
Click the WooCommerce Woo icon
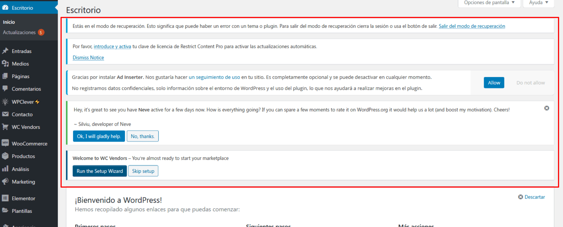pyautogui.click(x=5, y=143)
